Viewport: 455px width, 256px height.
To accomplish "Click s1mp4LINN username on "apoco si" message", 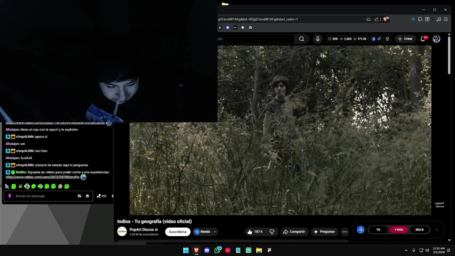I will 25,137.
